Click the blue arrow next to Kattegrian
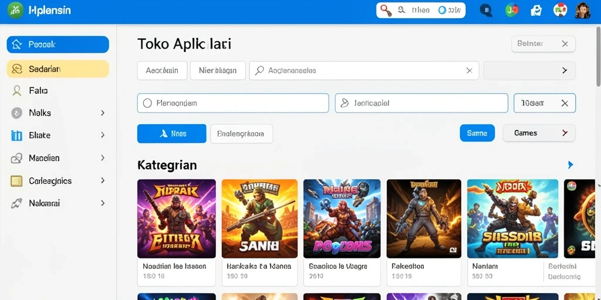The height and width of the screenshot is (300, 601). point(570,165)
